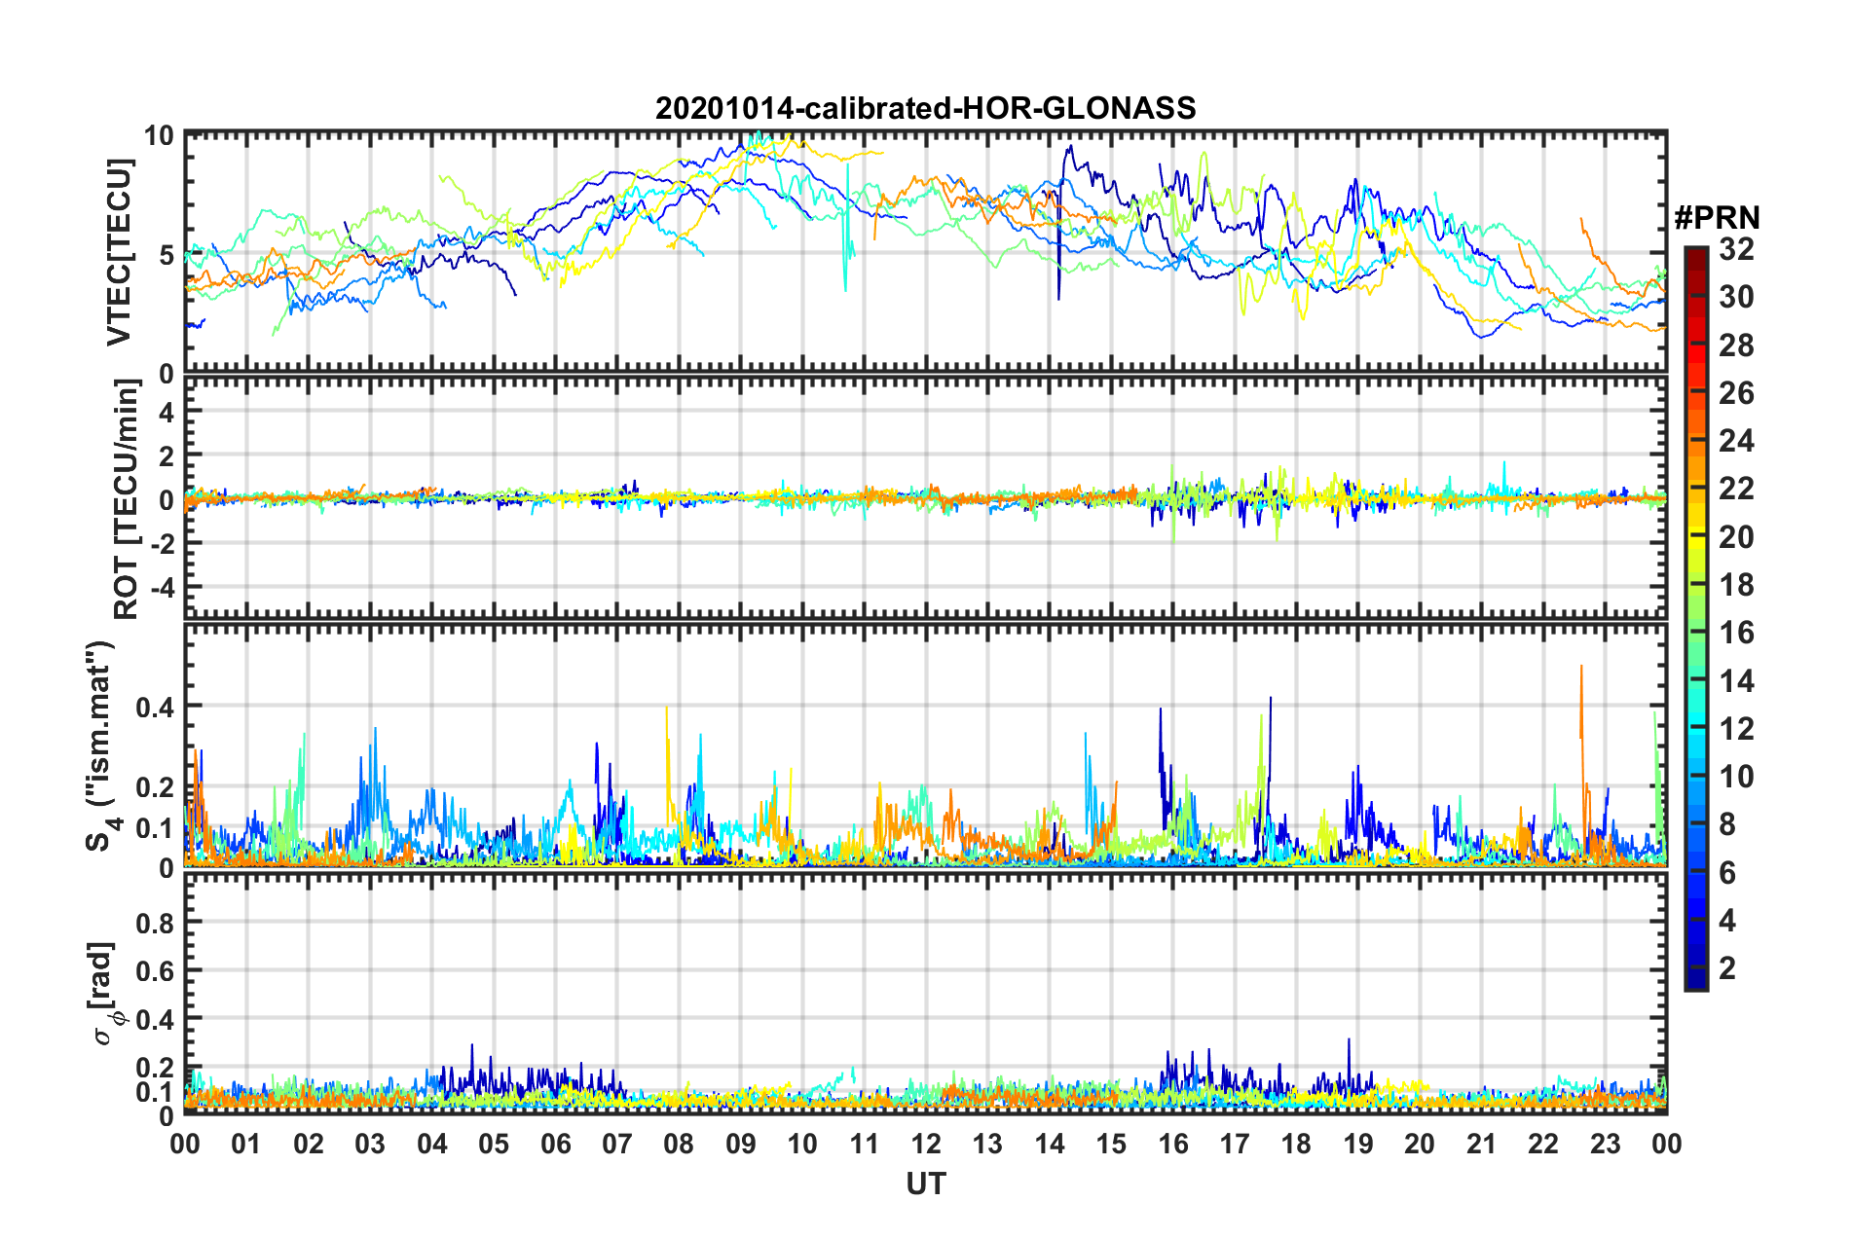Select the "UT" x-axis label

(x=926, y=1183)
